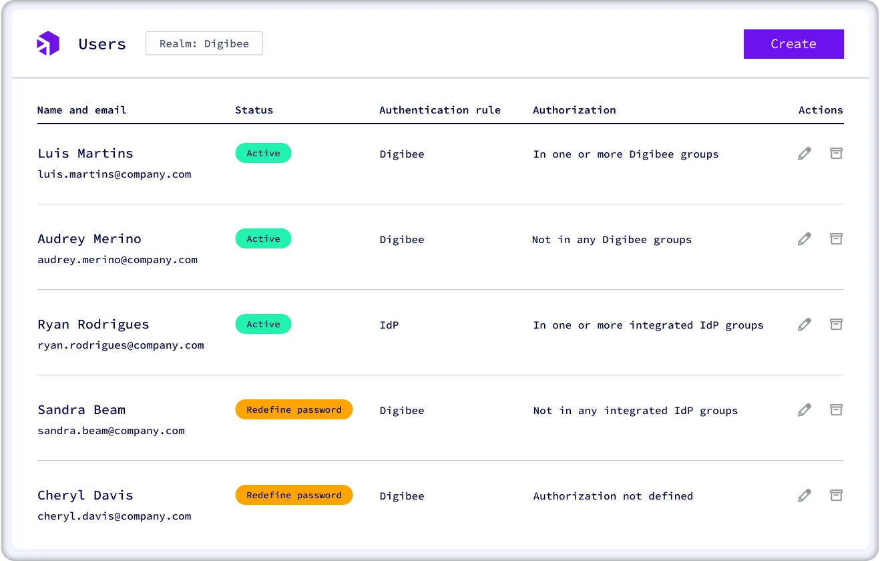Archive Cheryl Davis user
880x561 pixels.
tap(836, 496)
